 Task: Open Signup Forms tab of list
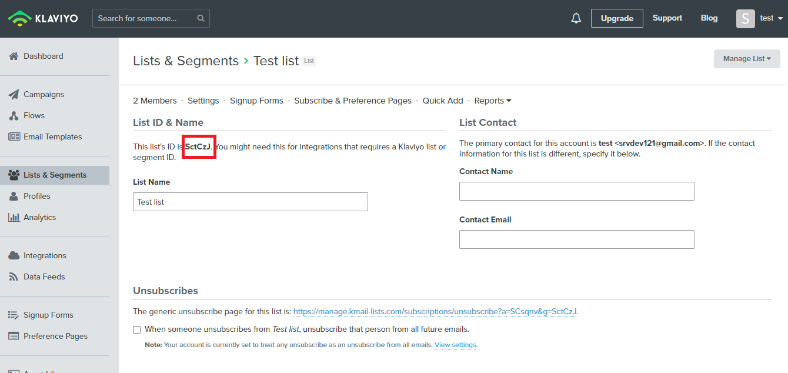[256, 101]
